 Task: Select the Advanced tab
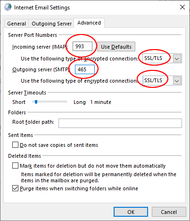click(89, 23)
